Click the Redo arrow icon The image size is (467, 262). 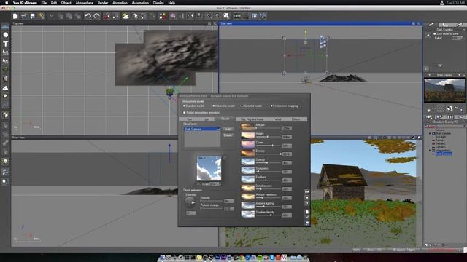pyautogui.click(x=97, y=16)
